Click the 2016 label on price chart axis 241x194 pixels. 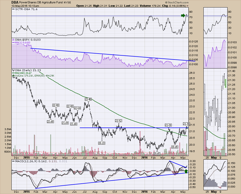tap(145, 158)
